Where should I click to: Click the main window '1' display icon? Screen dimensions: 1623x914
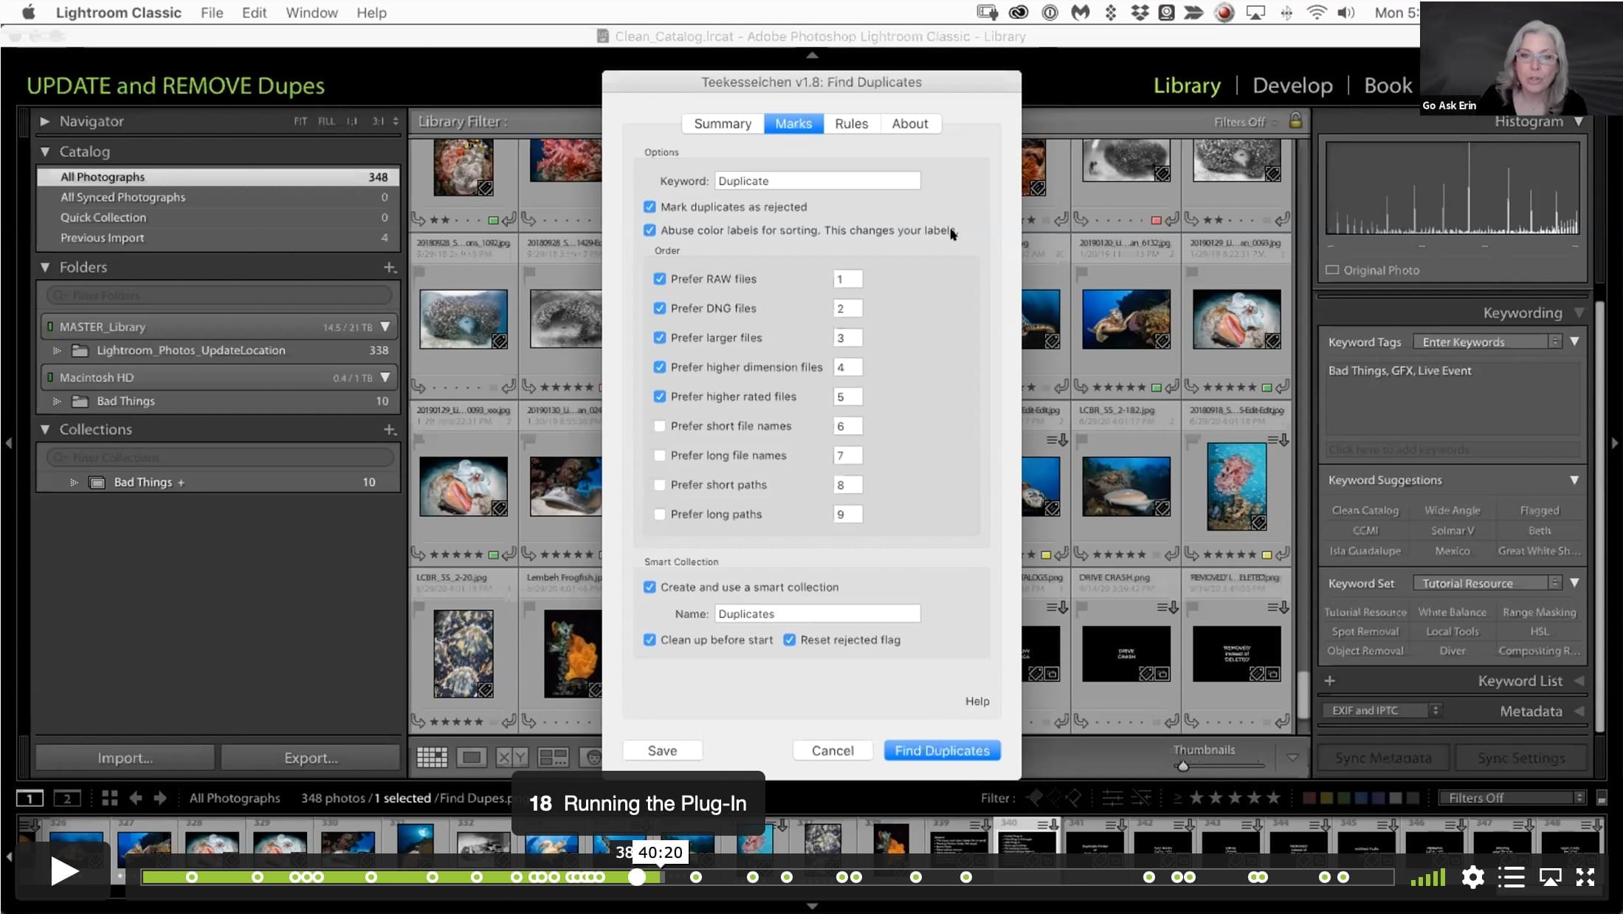(x=30, y=798)
